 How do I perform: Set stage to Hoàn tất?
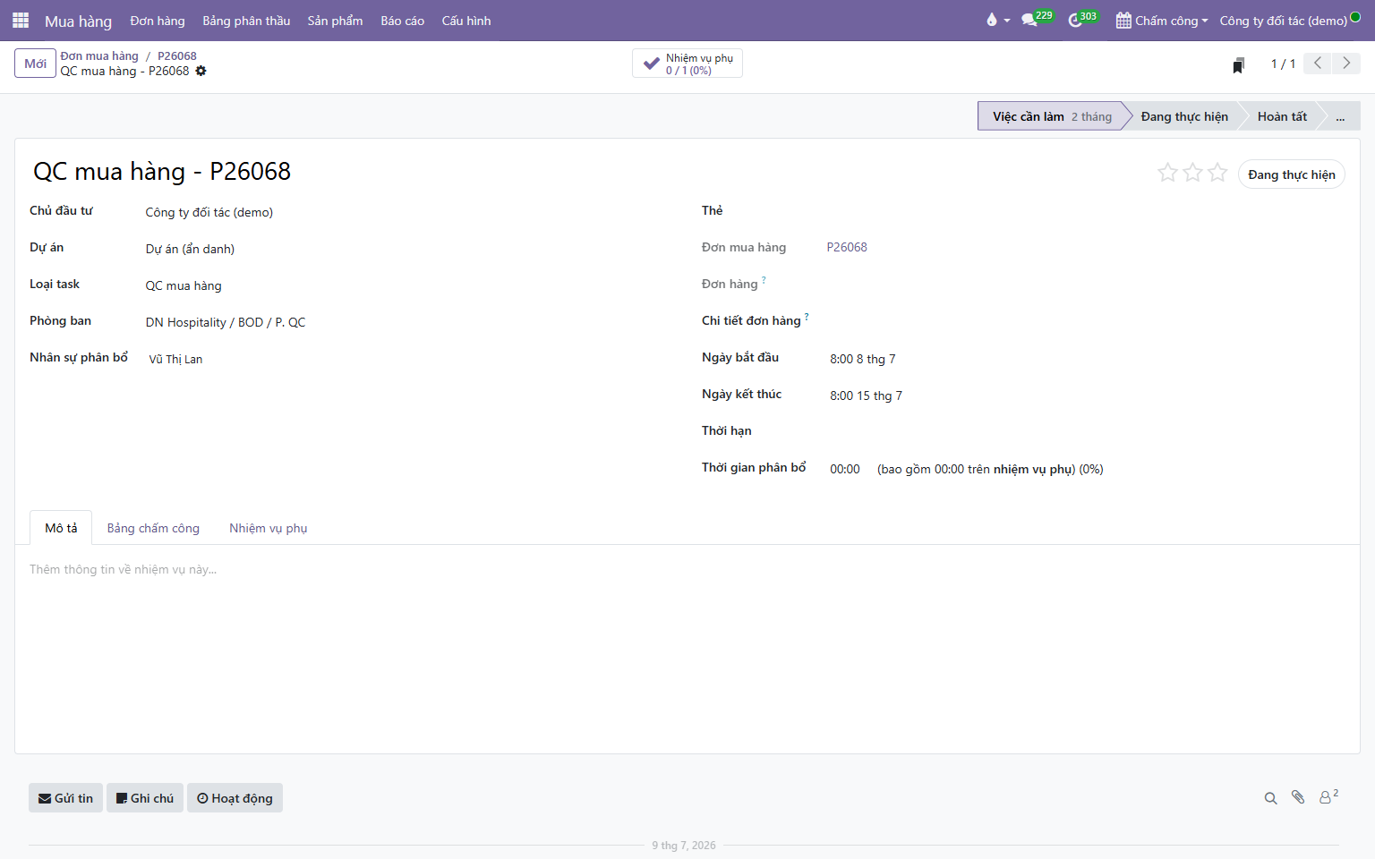(x=1282, y=116)
